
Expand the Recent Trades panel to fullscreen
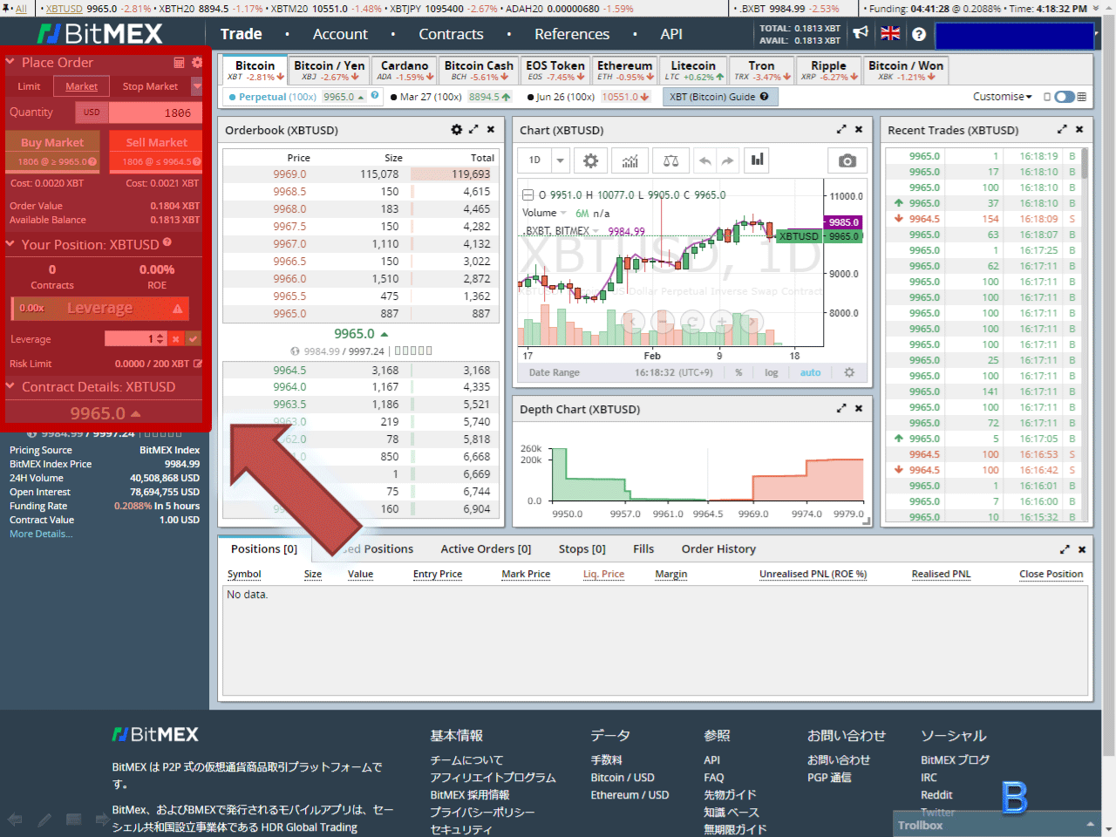(x=1062, y=129)
